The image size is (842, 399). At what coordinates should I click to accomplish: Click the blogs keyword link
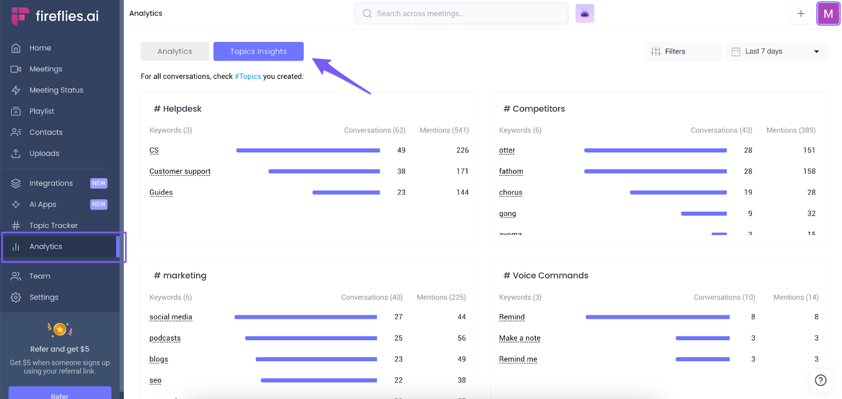point(159,359)
